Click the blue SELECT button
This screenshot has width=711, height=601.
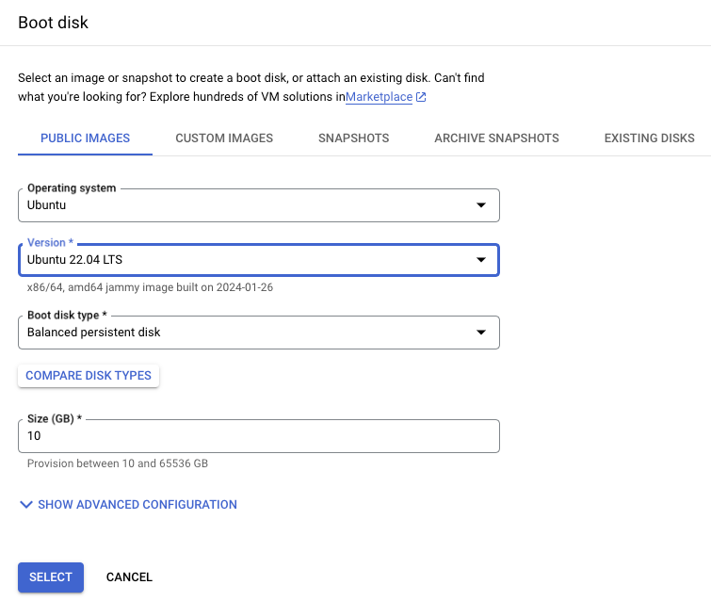pyautogui.click(x=51, y=577)
